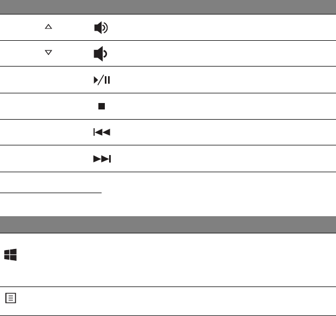Screen dimensions: 336x316
Task: Click the Windows logo icon
Action: (10, 255)
